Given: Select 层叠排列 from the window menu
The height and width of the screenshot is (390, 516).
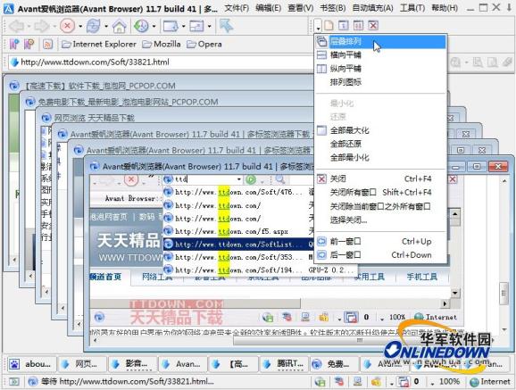Looking at the screenshot, I should [380, 41].
